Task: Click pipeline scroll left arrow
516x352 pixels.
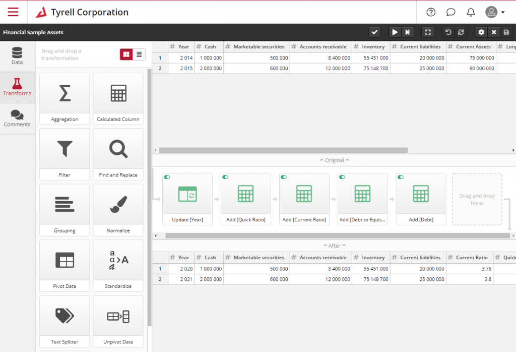Action: point(156,236)
